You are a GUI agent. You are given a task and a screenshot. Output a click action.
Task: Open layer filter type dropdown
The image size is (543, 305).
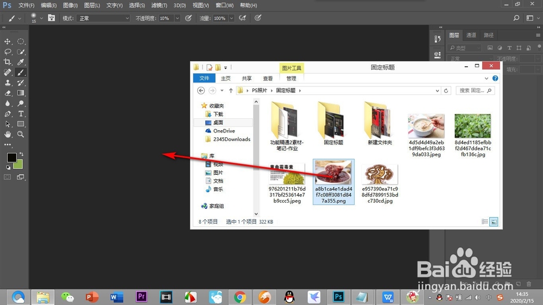pos(464,48)
